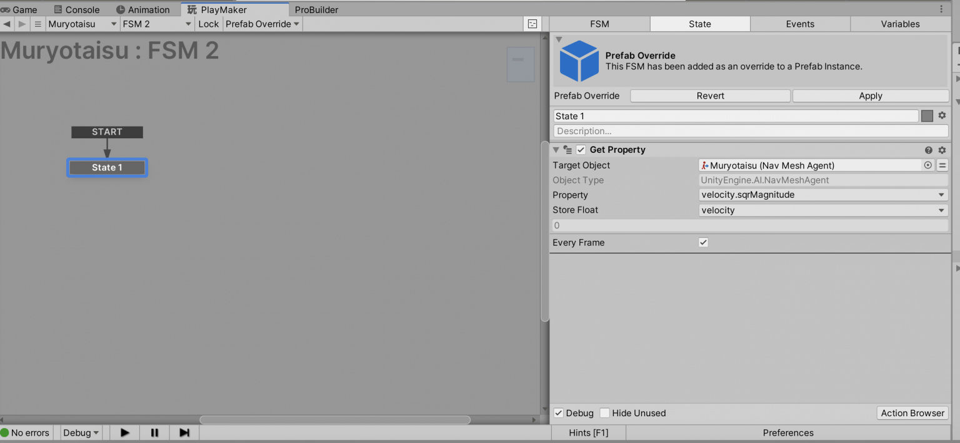Screen dimensions: 960x443
Task: Open the FSM selection hamburger menu
Action: tap(37, 24)
